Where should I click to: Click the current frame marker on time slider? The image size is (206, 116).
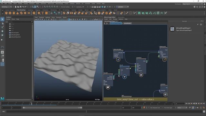(32, 104)
